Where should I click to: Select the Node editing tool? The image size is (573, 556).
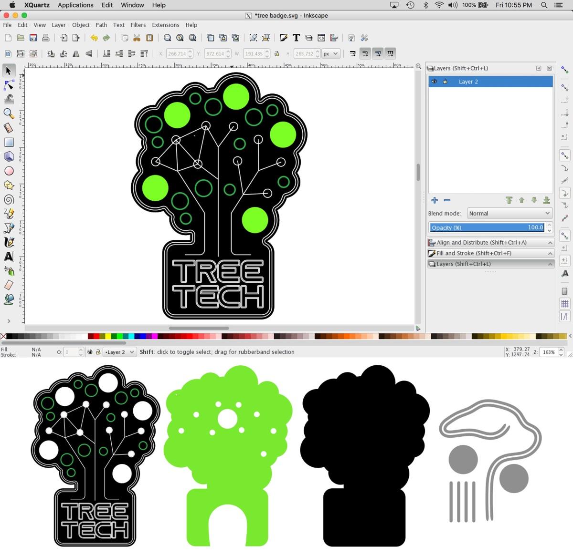pos(9,85)
